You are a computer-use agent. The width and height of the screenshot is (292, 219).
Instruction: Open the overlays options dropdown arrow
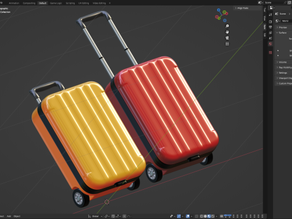pos(192,217)
